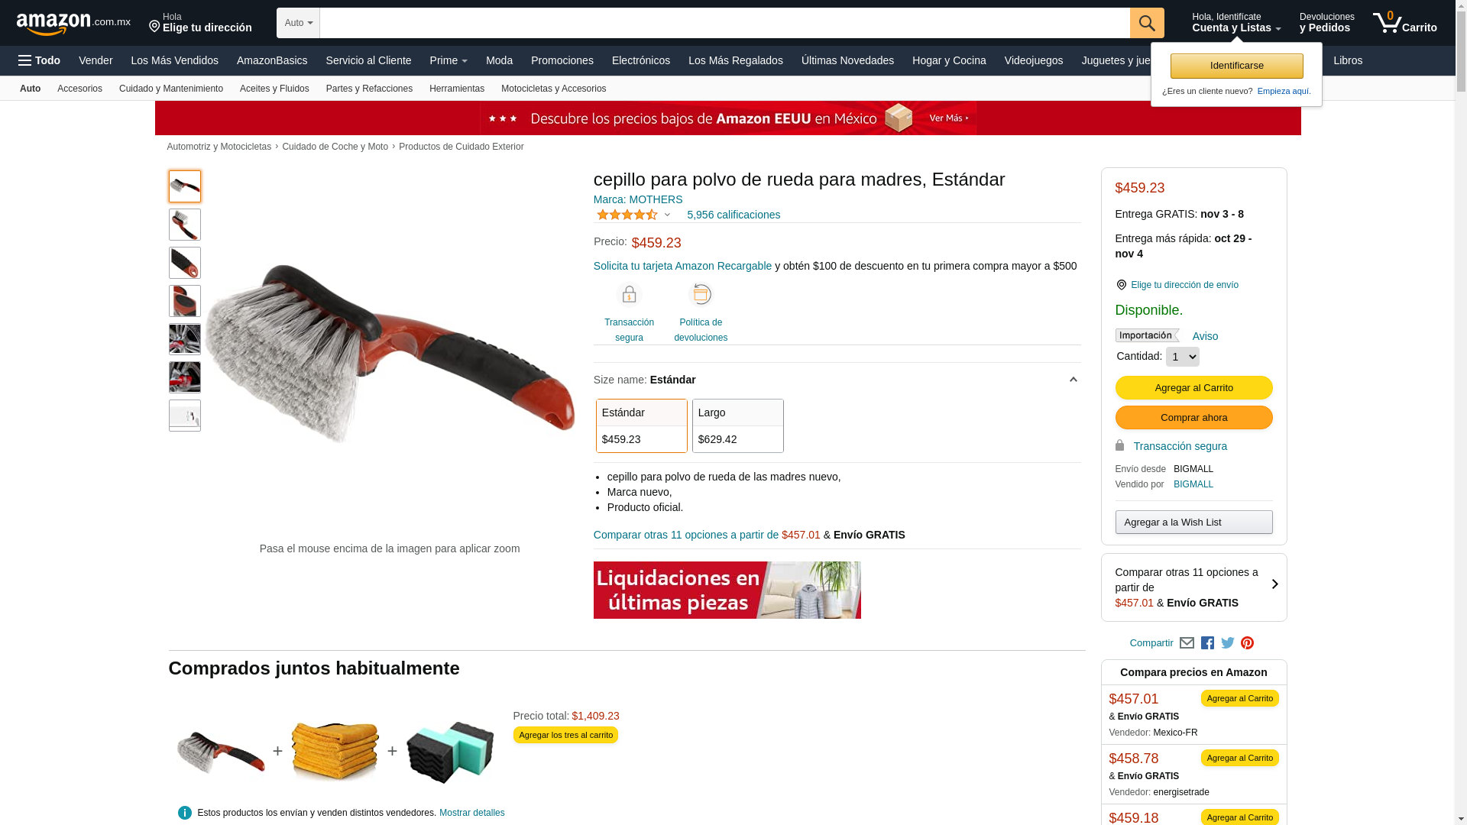Screen dimensions: 1467x825
Task: Open the Cantidad quantity dropdown
Action: (1183, 357)
